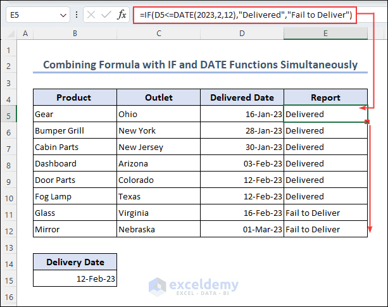Open the Name Box dropdown arrow
Screen dimensions: 388x307
[63, 15]
